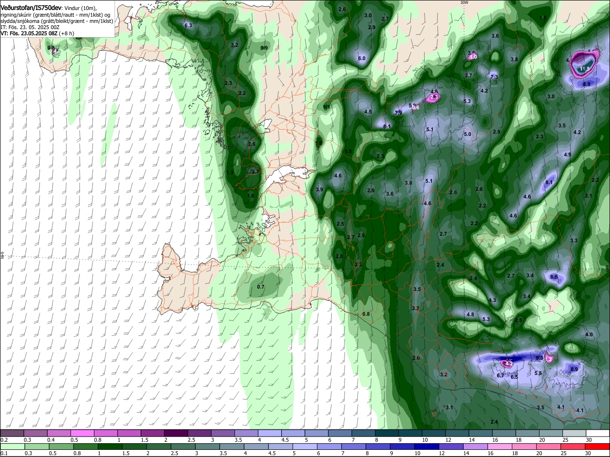610x457 pixels.
Task: Click the 1.1 precipitation value
Action: (x=326, y=107)
